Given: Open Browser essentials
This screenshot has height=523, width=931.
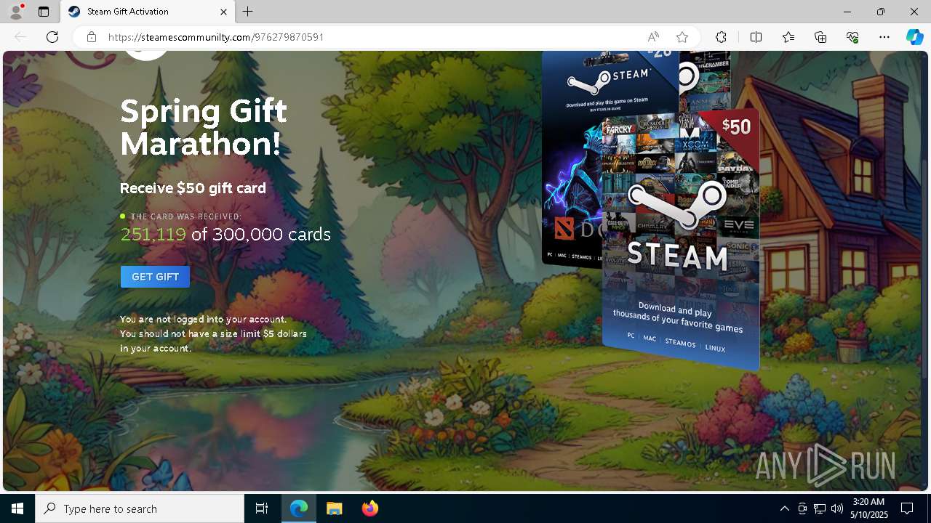Looking at the screenshot, I should click(x=852, y=37).
